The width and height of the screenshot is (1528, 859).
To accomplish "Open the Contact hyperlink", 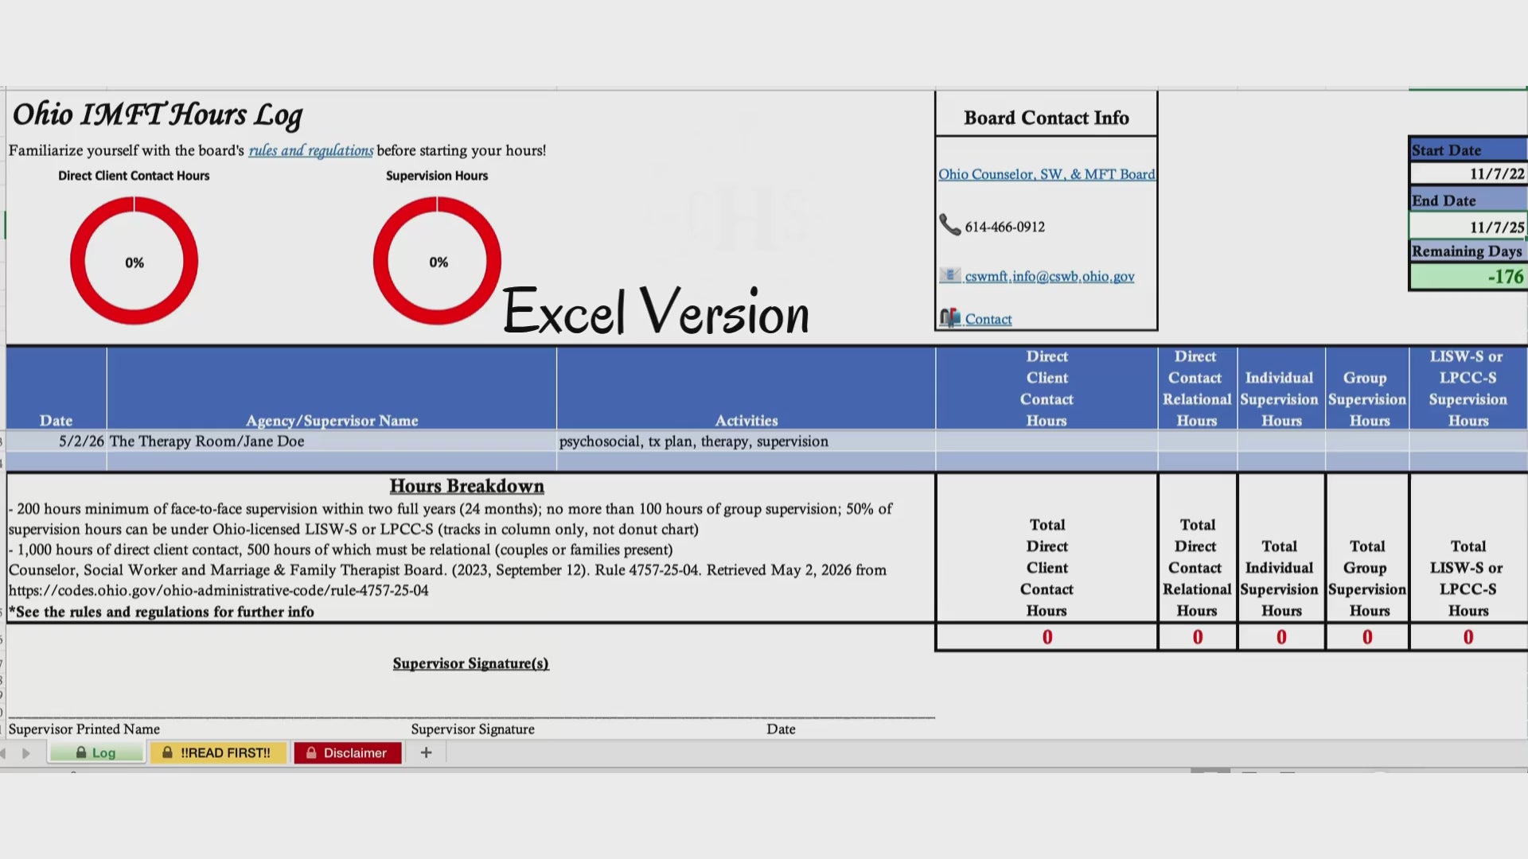I will click(x=988, y=319).
